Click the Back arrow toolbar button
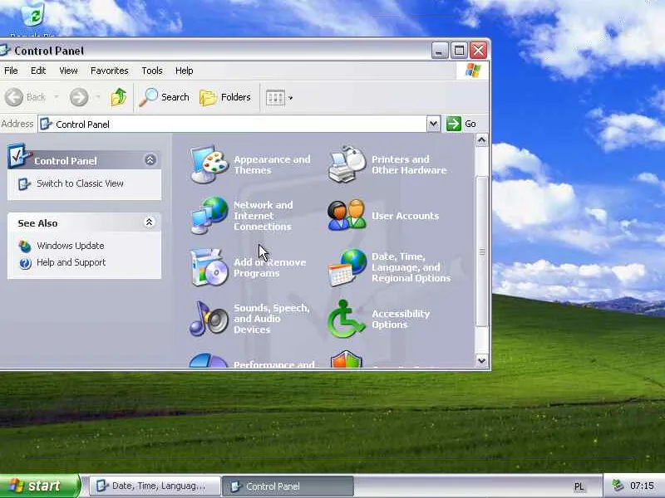Image resolution: width=665 pixels, height=498 pixels. (x=14, y=97)
